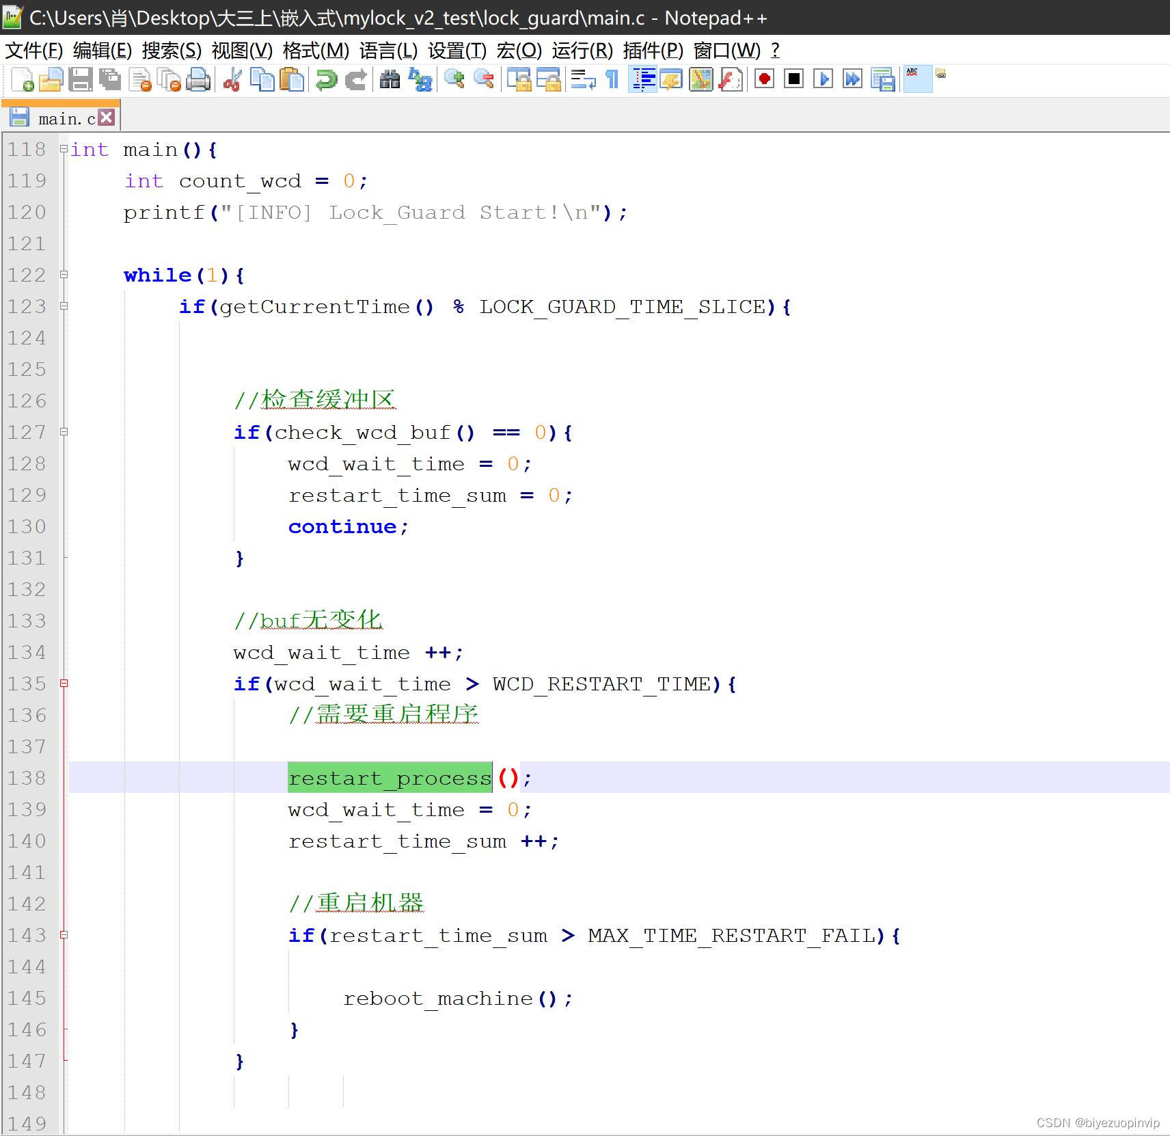The image size is (1170, 1136).
Task: Click line number 138 in the margin
Action: click(x=27, y=778)
